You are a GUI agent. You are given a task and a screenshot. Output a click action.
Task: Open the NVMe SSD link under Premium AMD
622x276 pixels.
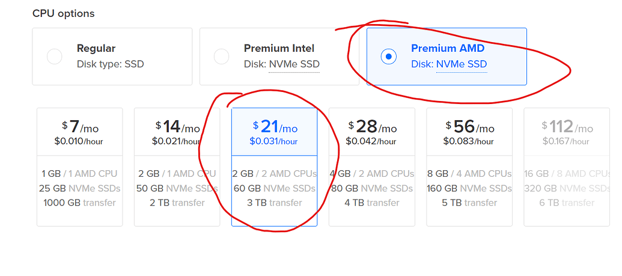pyautogui.click(x=461, y=64)
